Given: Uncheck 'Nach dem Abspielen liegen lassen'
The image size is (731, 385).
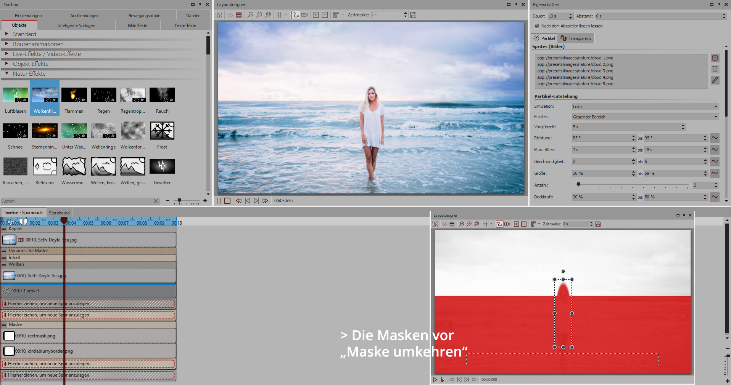Looking at the screenshot, I should (537, 26).
